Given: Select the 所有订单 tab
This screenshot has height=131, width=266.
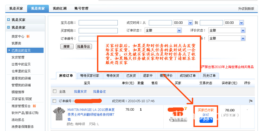Looking at the screenshot, I should click(x=66, y=76).
